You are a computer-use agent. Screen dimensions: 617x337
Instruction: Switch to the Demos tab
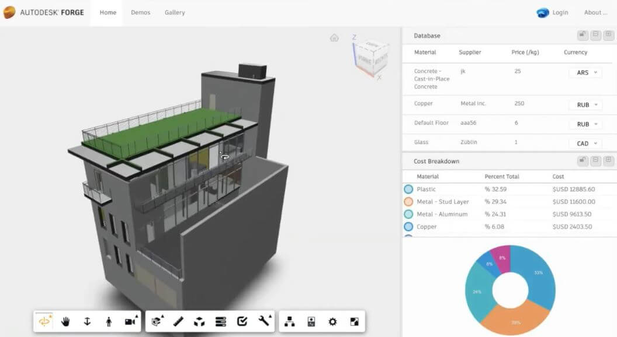coord(140,12)
